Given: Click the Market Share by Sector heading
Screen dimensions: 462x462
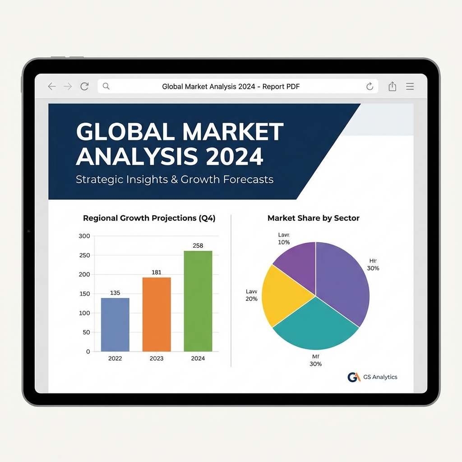Looking at the screenshot, I should pos(314,218).
